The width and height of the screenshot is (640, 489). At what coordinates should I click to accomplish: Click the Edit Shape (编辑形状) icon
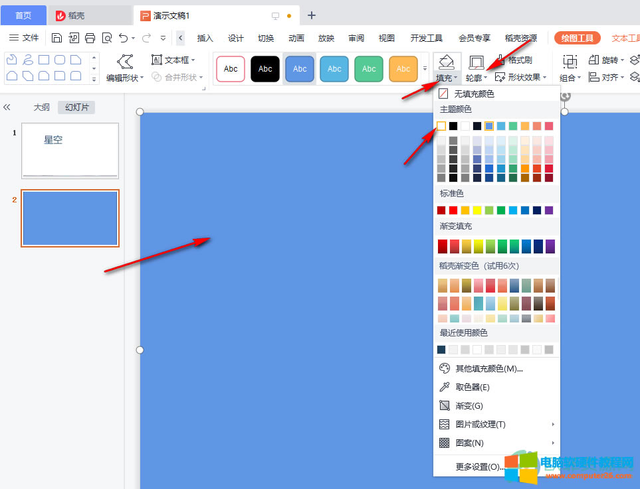point(124,62)
